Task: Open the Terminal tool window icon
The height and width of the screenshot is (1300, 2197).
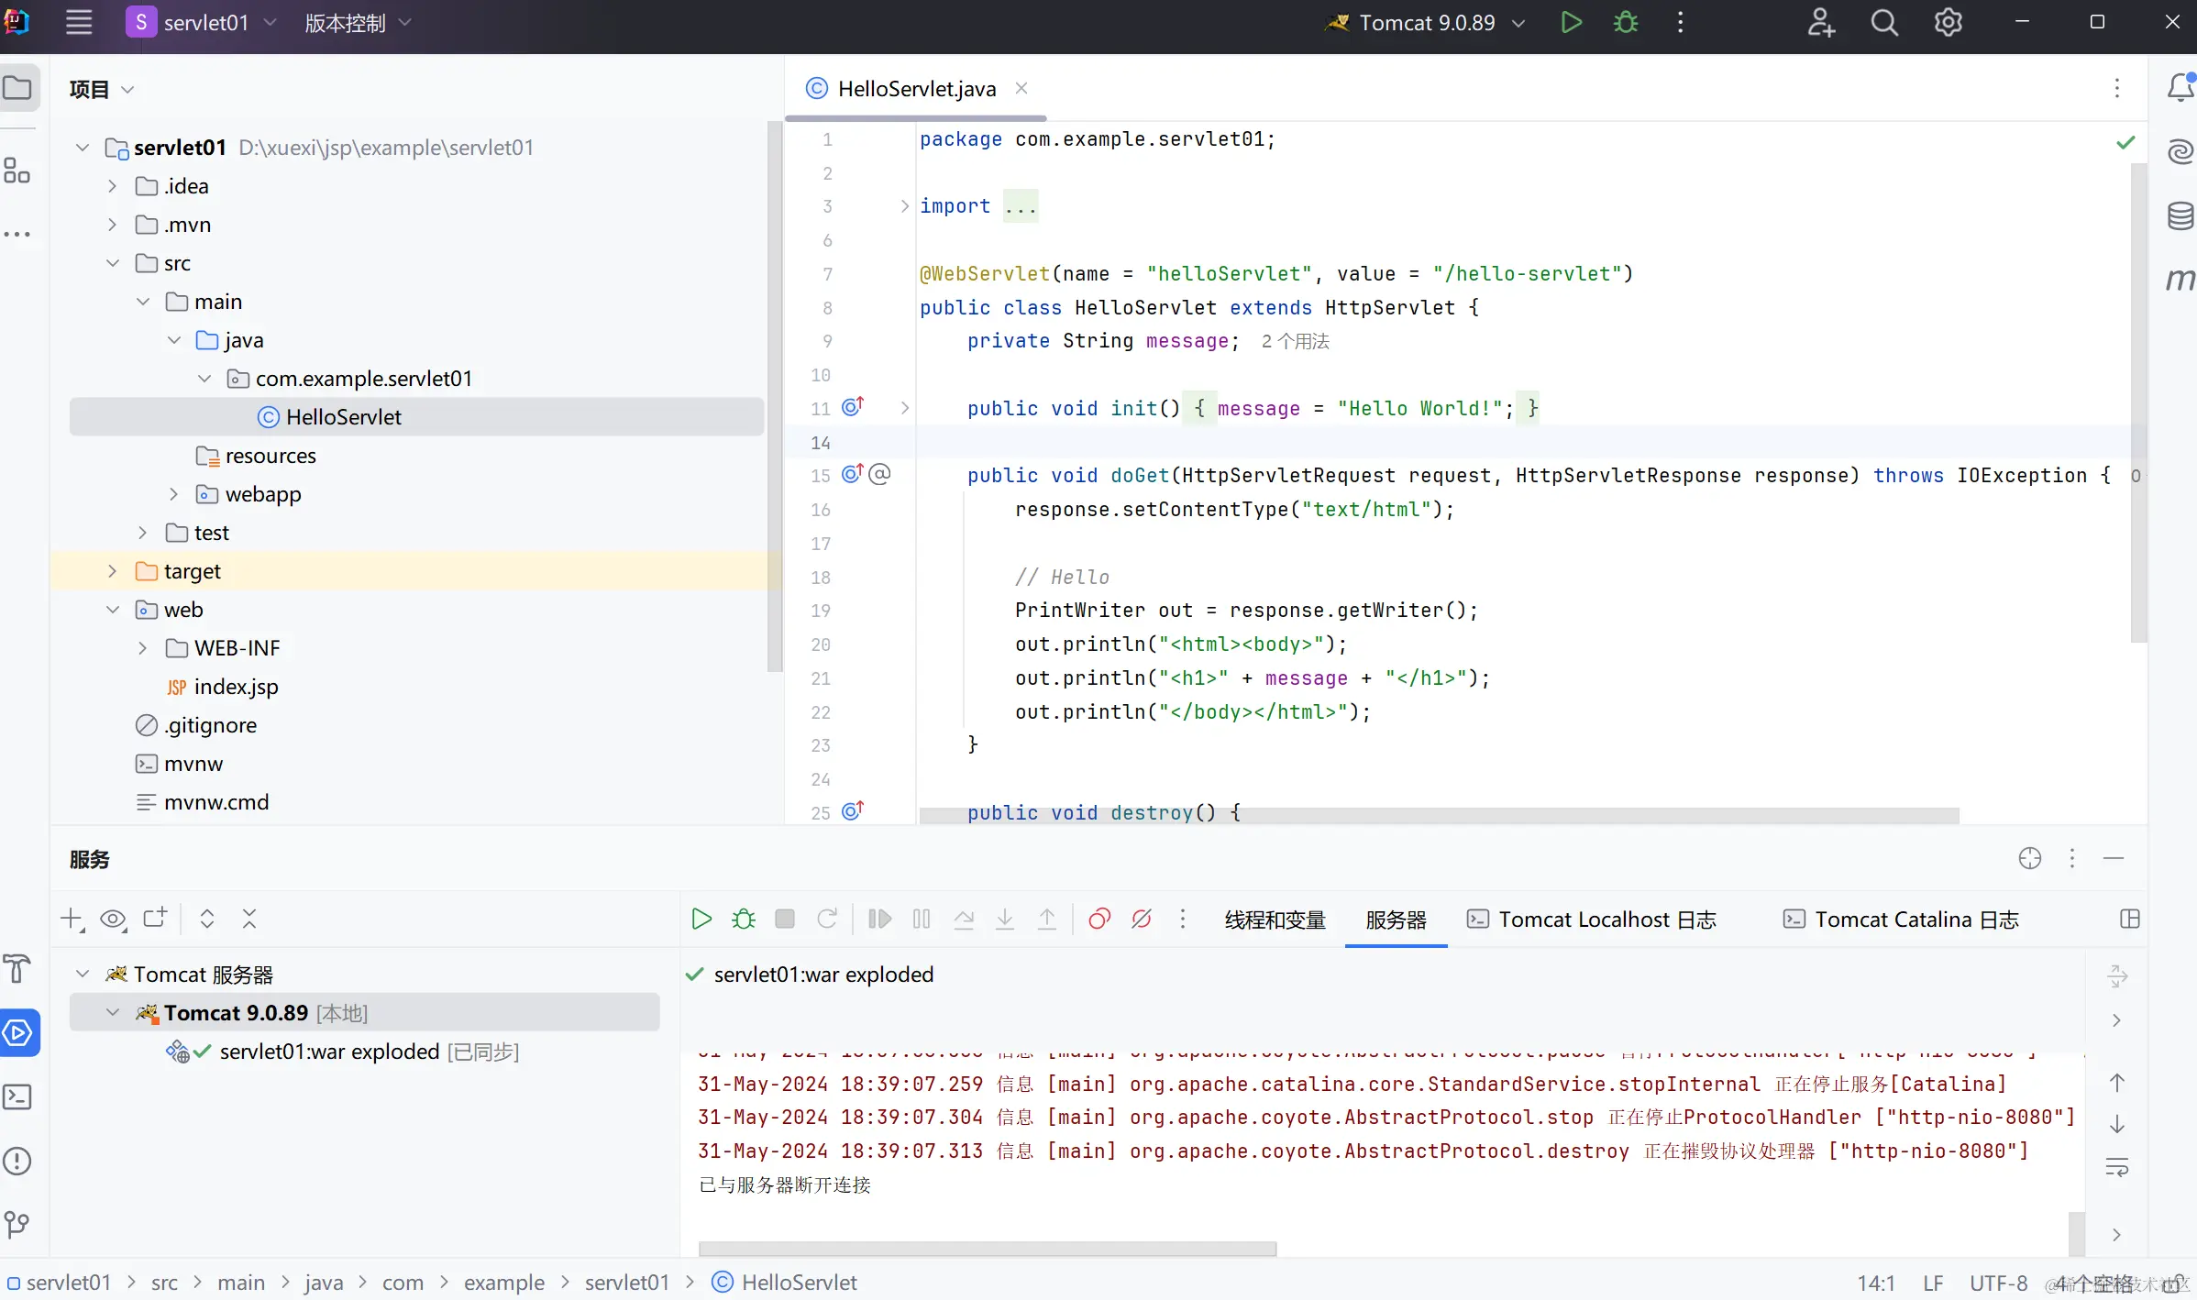Action: click(x=17, y=1096)
